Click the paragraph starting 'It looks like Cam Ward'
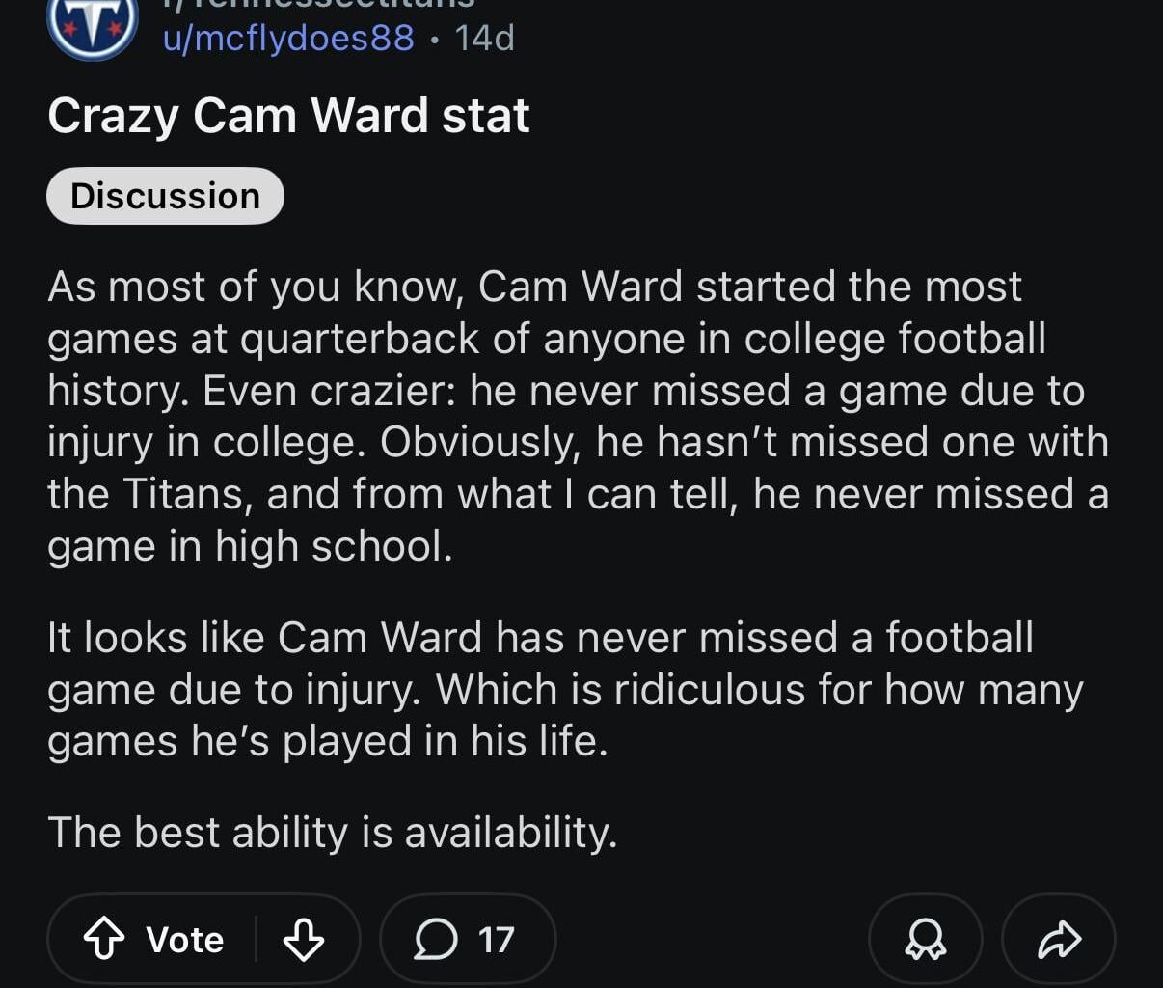The image size is (1163, 988). coord(564,689)
